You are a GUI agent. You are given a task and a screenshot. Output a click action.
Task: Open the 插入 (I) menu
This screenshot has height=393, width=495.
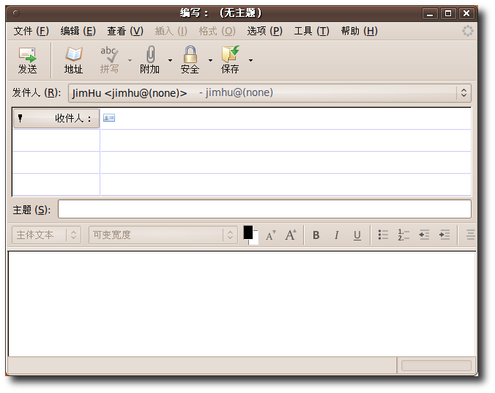click(171, 31)
